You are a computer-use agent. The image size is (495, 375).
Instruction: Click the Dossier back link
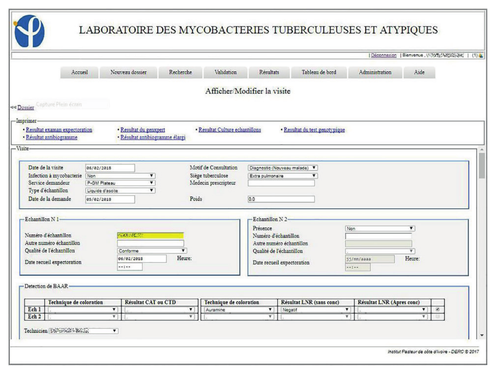click(26, 108)
